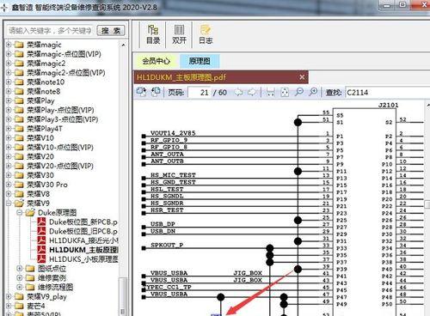Image resolution: width=430 pixels, height=316 pixels.
Task: Zoom out with the minus magnifier
Action: pos(299,92)
